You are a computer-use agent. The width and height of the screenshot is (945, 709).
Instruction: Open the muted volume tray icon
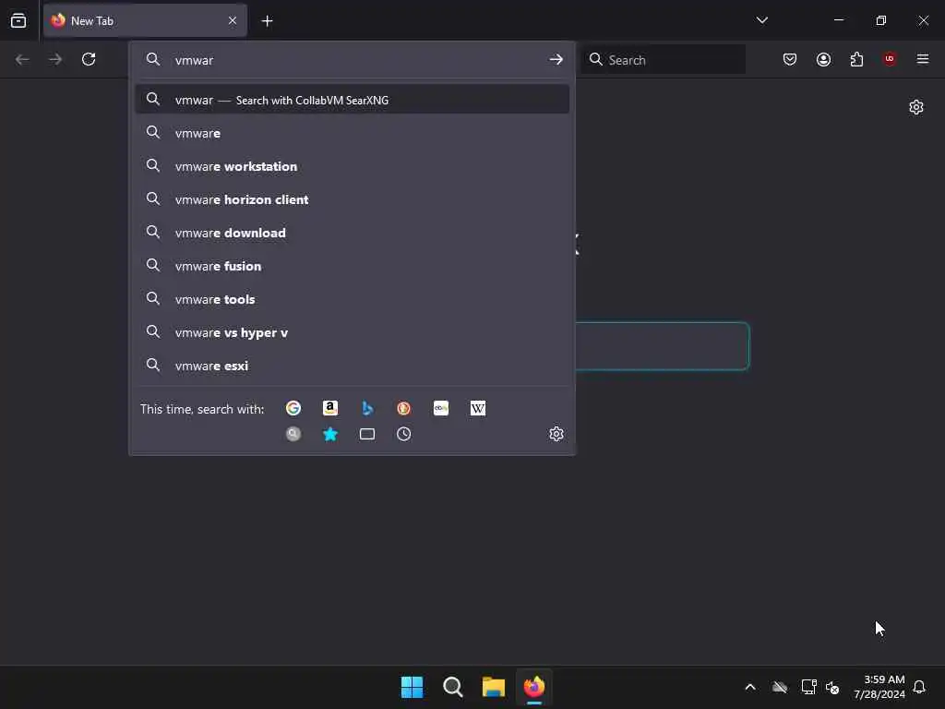pyautogui.click(x=832, y=687)
